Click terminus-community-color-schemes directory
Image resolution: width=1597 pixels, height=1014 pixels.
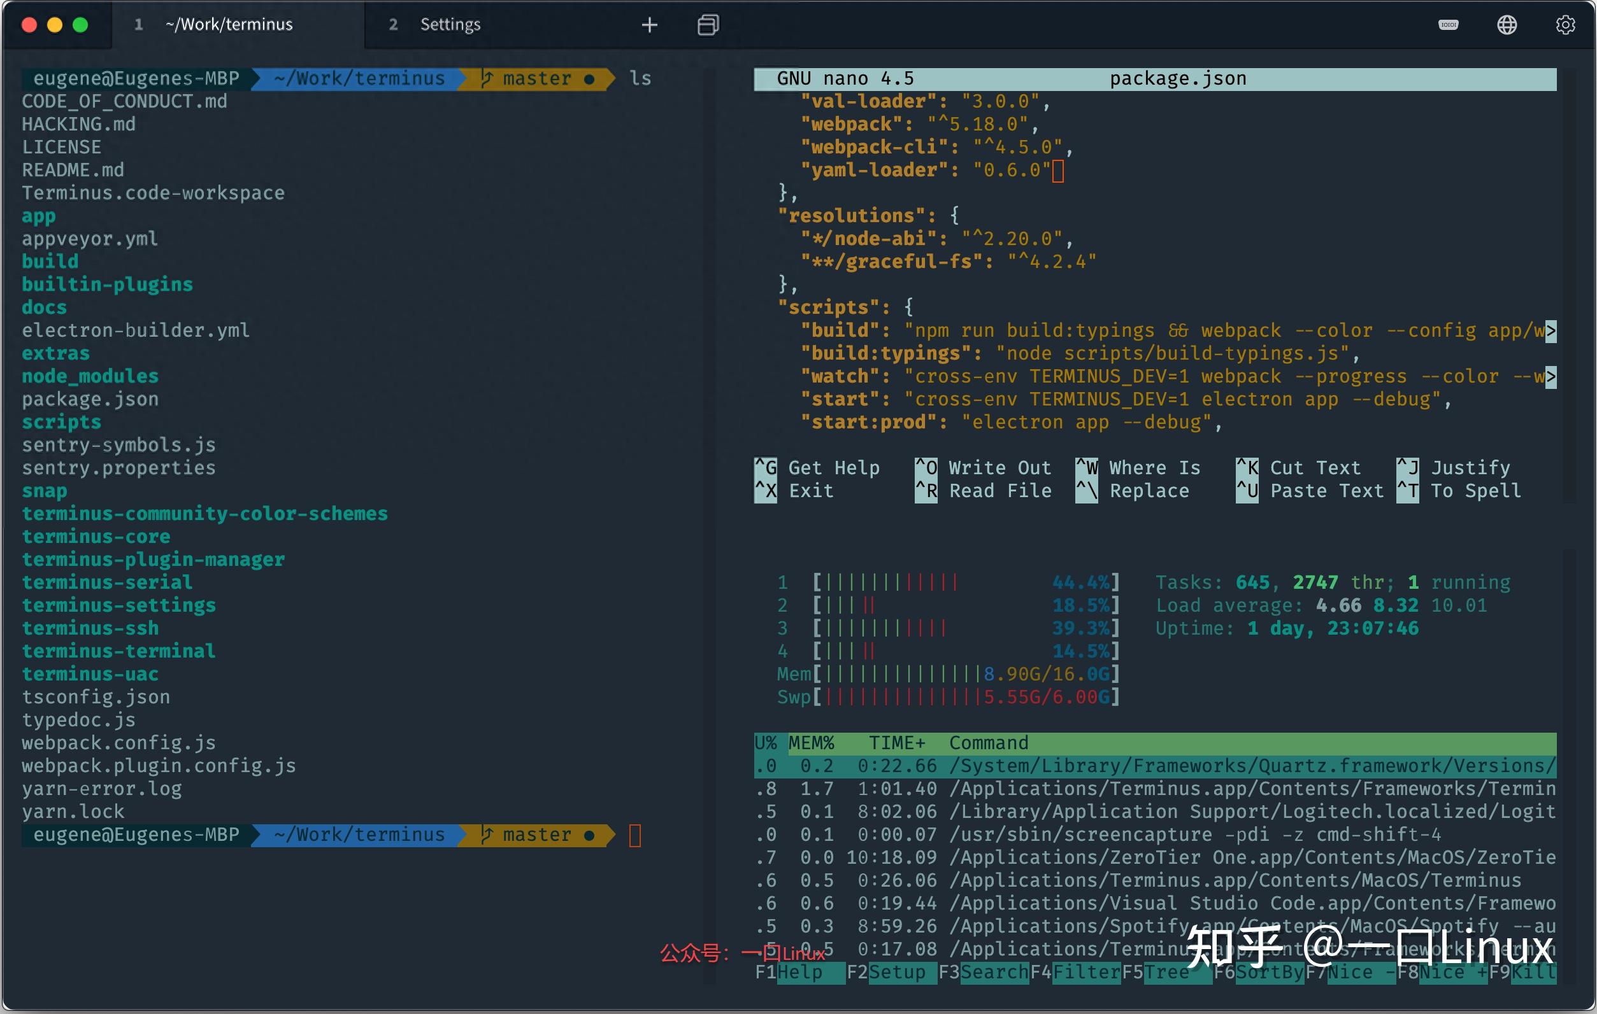point(205,514)
